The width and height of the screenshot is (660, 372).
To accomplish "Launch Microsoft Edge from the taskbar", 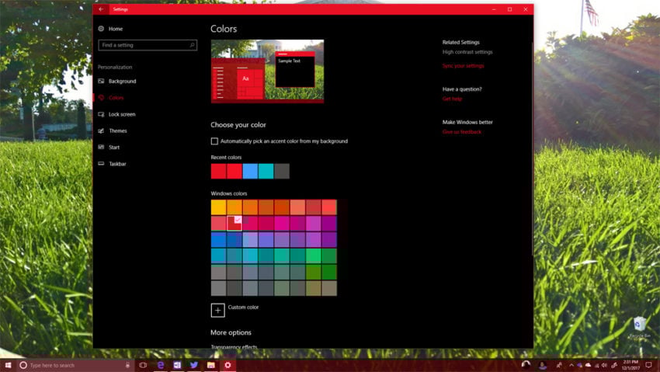I will click(x=161, y=365).
